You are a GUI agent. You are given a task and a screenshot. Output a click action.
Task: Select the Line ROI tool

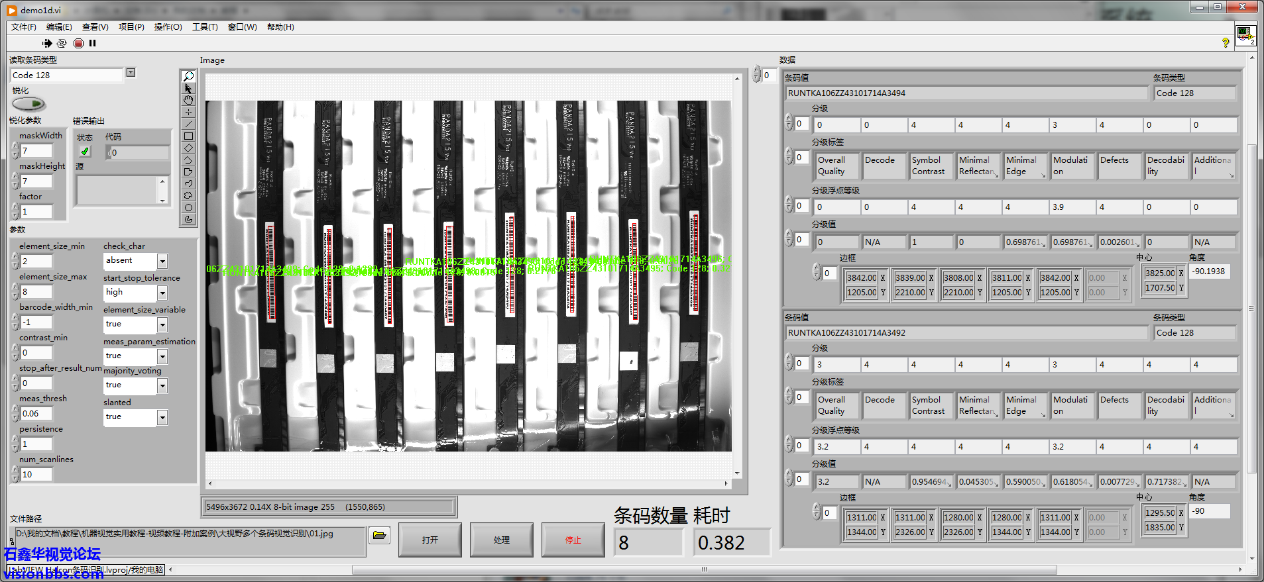(x=189, y=124)
